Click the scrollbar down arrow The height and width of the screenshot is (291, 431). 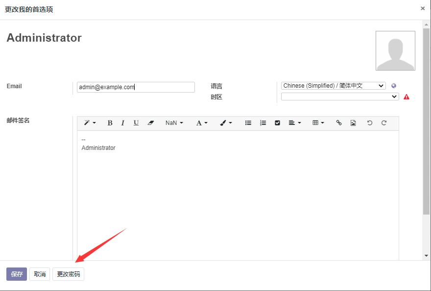[426, 256]
